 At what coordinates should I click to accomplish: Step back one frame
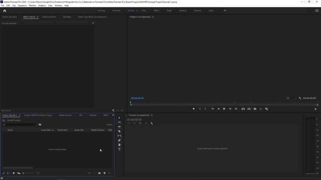[219, 109]
